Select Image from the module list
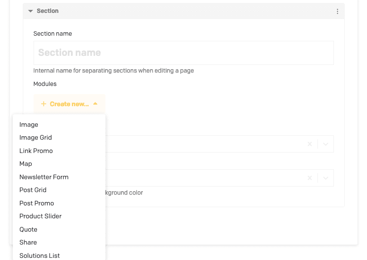Image resolution: width=367 pixels, height=260 pixels. click(x=29, y=125)
